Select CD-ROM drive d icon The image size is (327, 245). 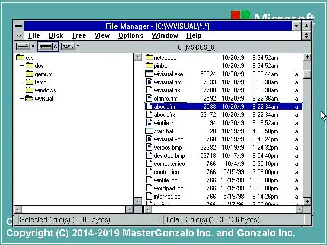click(x=68, y=46)
